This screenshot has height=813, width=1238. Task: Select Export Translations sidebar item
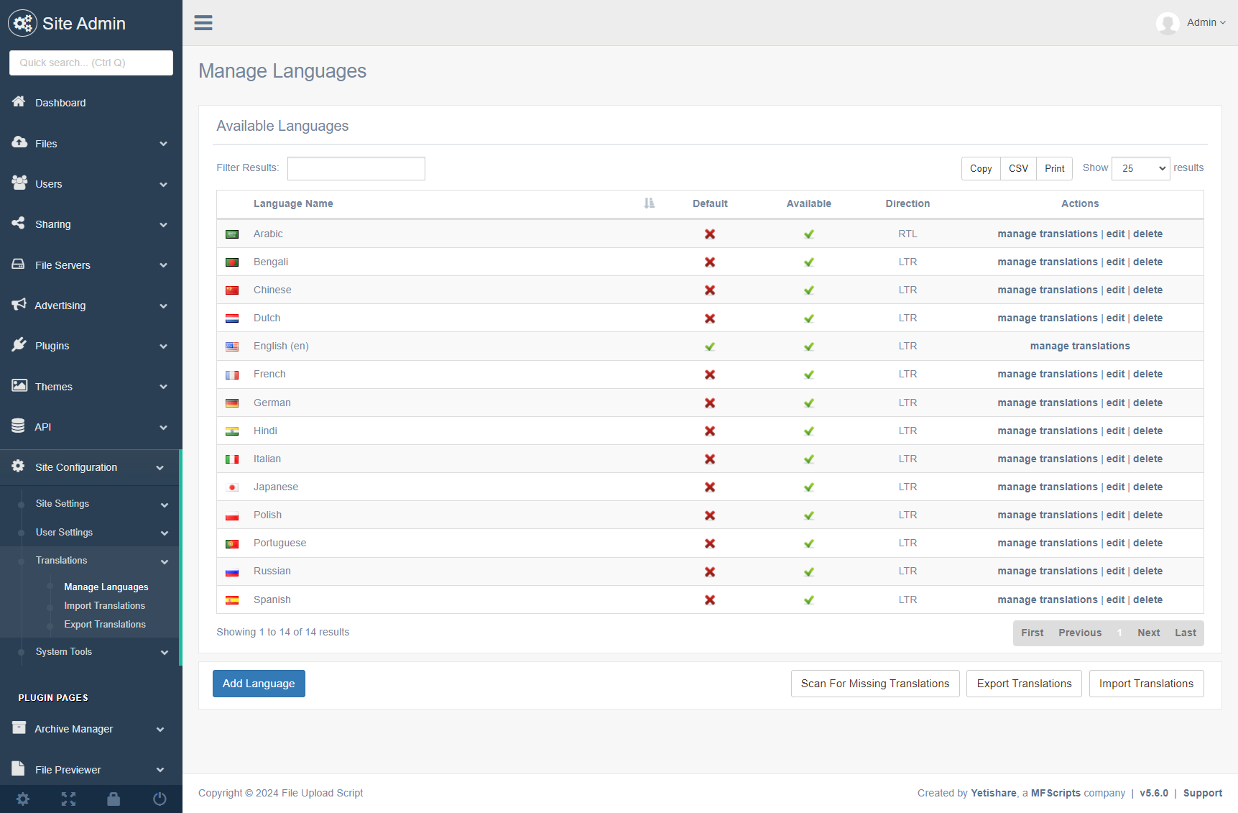[x=105, y=625]
